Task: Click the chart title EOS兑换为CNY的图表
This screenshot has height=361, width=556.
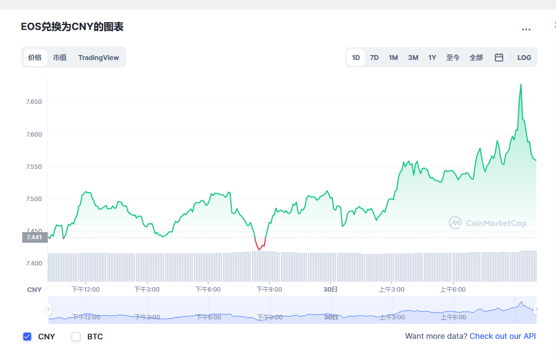Action: (72, 27)
